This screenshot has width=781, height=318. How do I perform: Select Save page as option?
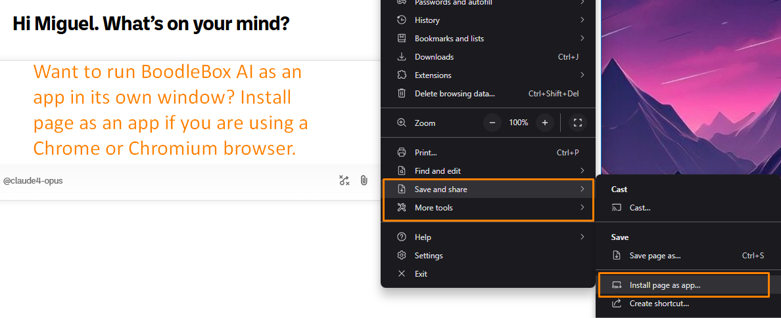click(x=655, y=256)
